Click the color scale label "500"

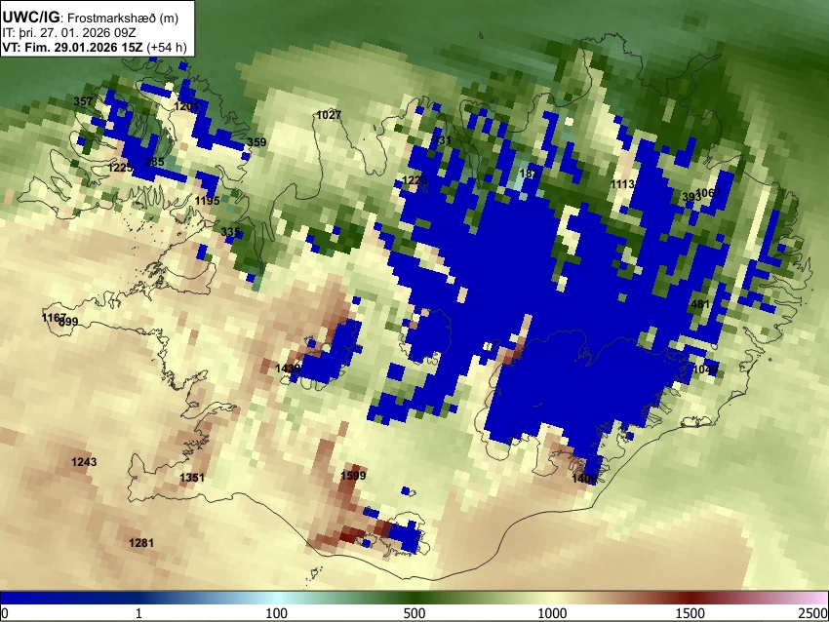pos(414,613)
